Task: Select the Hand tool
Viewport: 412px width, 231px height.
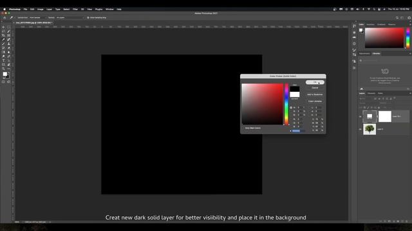Action: [8, 65]
